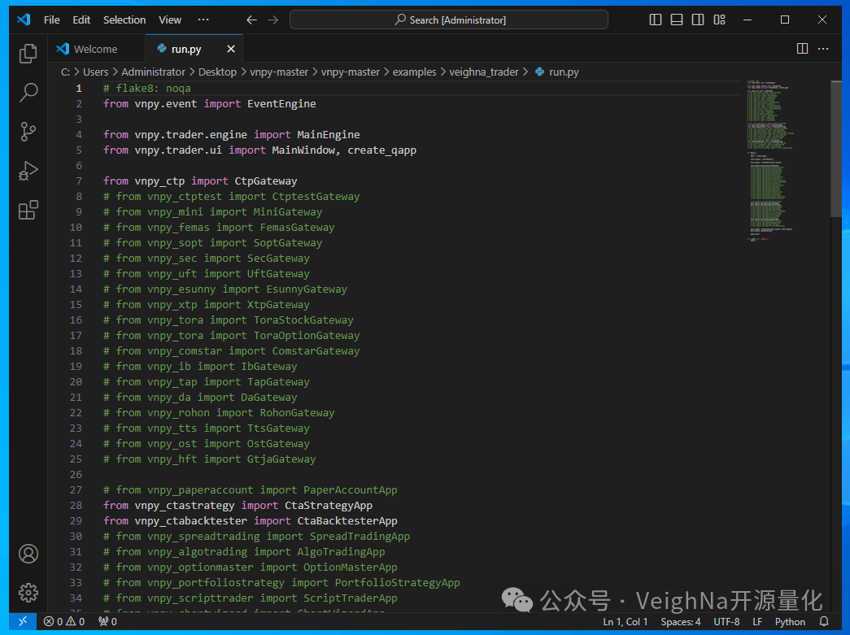The width and height of the screenshot is (850, 635).
Task: Open the Explorer view in activity bar
Action: pos(28,54)
